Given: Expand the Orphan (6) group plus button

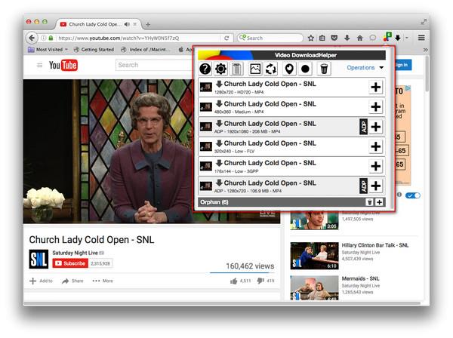Looking at the screenshot, I should click(x=380, y=202).
